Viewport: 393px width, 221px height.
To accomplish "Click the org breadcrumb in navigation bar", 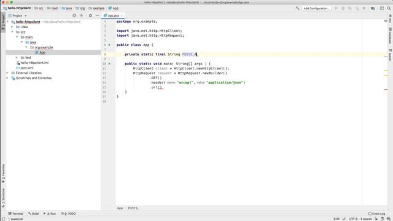I will click(80, 8).
